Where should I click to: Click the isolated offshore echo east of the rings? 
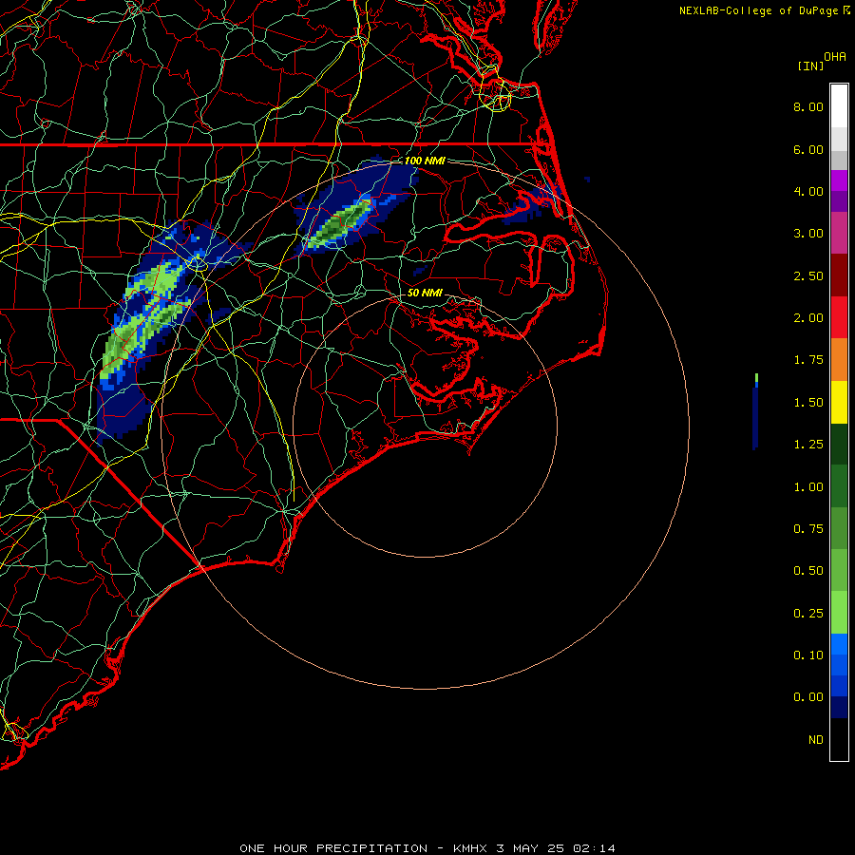click(x=755, y=412)
